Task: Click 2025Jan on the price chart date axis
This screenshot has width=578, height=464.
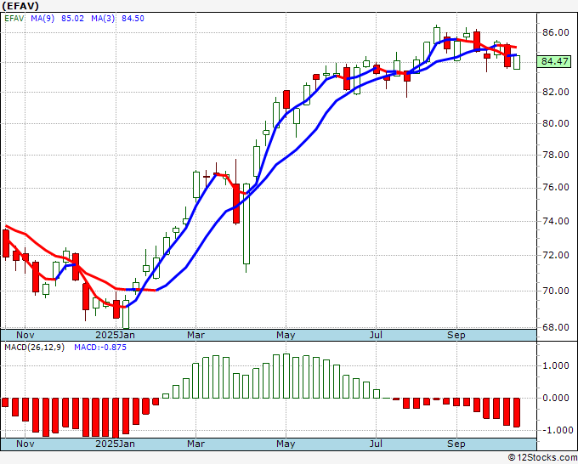Action: click(x=115, y=335)
